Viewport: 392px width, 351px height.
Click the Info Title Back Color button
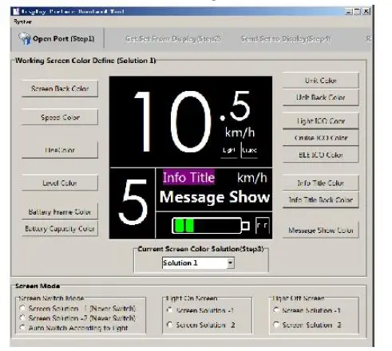point(321,199)
